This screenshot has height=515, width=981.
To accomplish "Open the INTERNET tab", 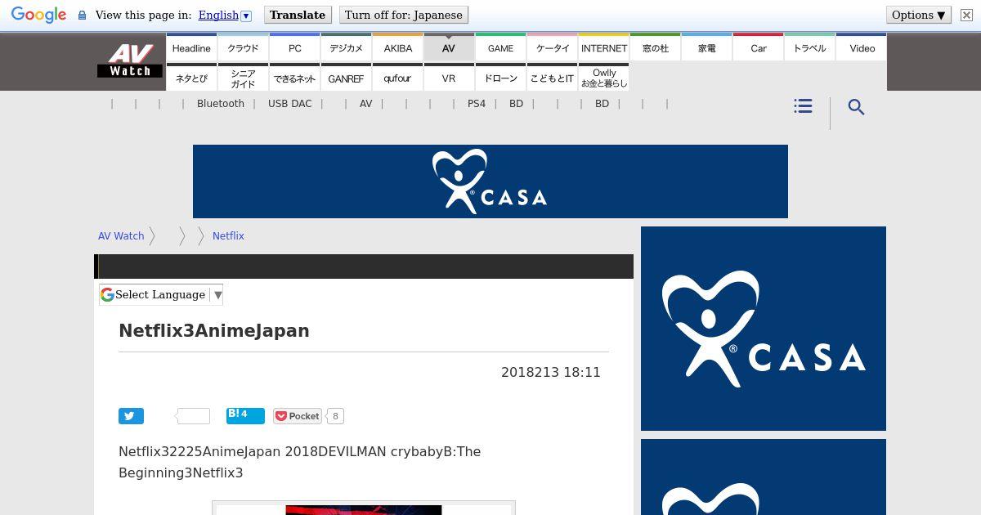I will click(603, 48).
